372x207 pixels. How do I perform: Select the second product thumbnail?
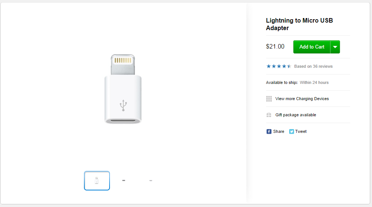[123, 180]
